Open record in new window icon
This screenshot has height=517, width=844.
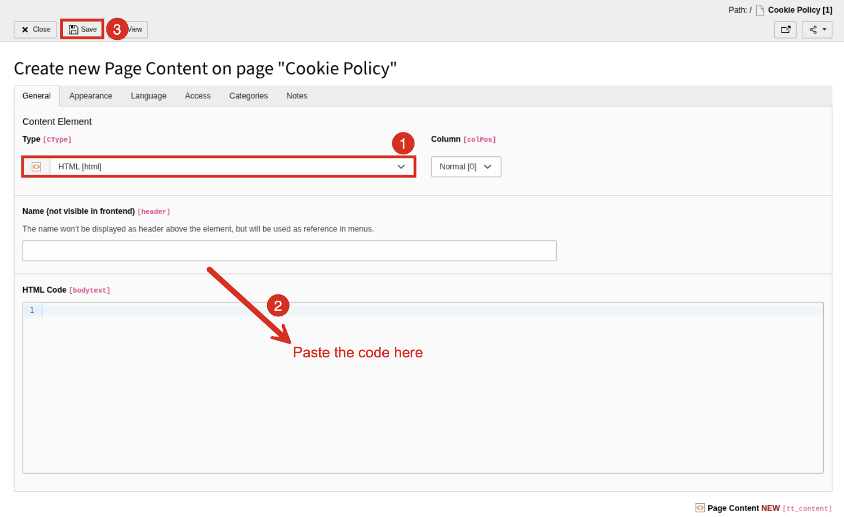tap(785, 29)
